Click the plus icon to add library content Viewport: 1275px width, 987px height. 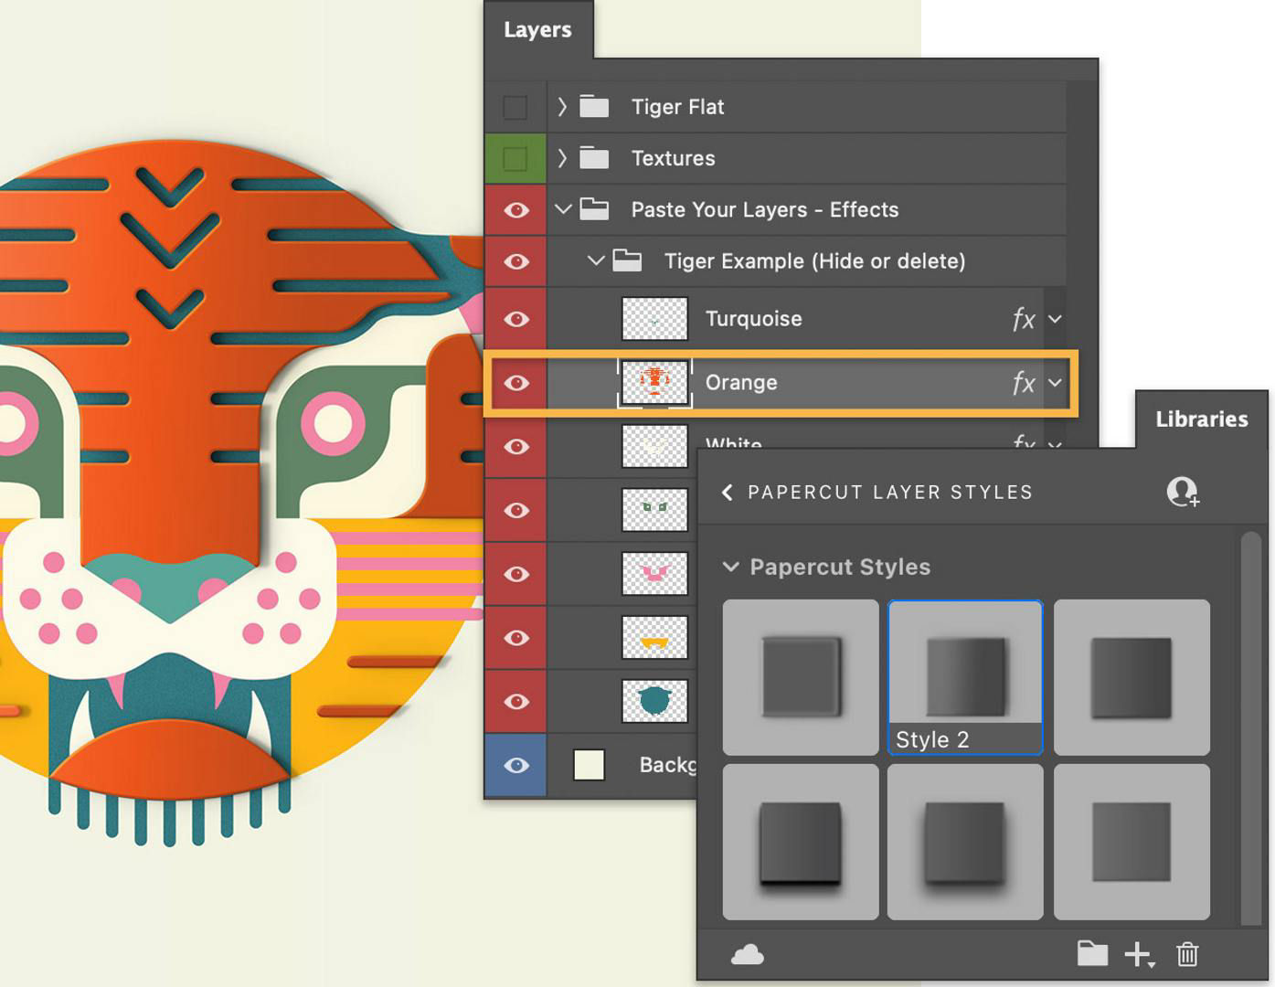1137,954
